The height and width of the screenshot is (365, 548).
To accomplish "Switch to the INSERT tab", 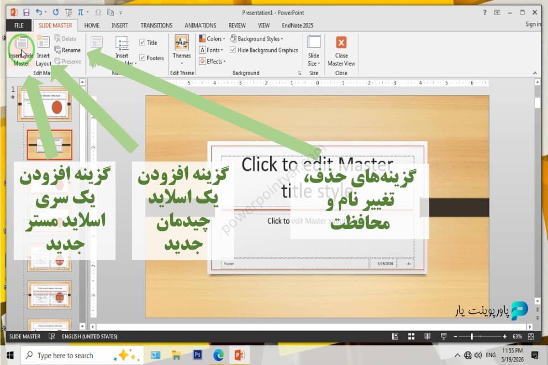I will 120,26.
